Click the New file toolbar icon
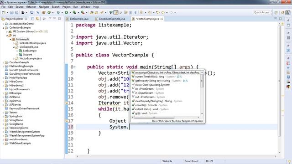Viewport: 292px width, 164px height. click(x=4, y=12)
